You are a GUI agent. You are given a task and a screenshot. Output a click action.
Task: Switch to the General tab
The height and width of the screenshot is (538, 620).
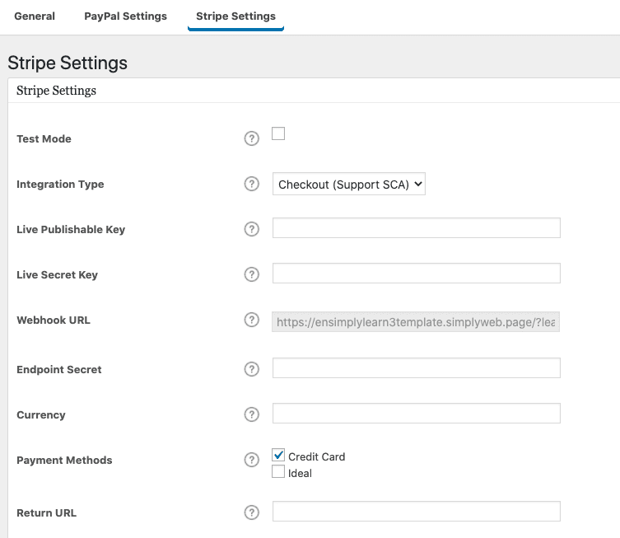(x=35, y=16)
